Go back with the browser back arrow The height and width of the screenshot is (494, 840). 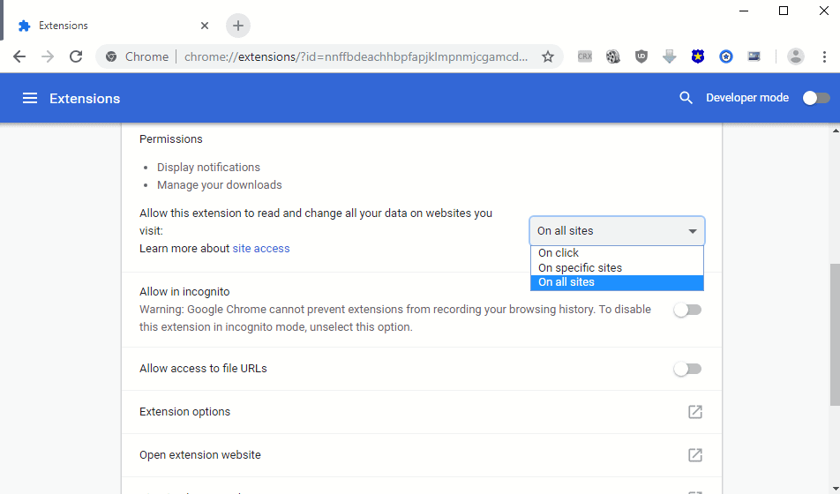(x=19, y=56)
